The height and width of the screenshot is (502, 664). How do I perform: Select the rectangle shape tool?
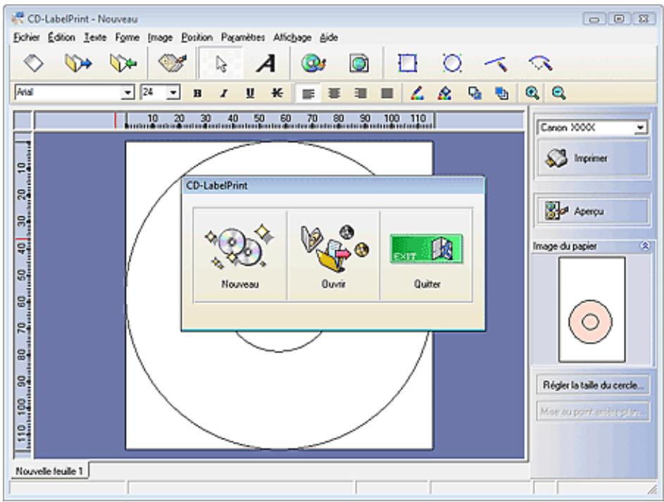[408, 63]
